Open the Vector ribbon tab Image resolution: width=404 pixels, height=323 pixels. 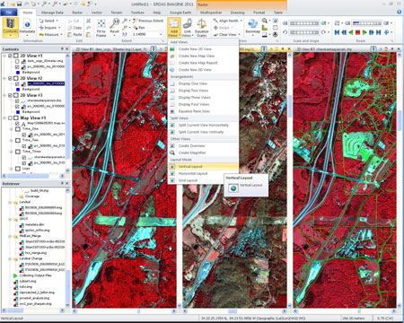point(97,13)
